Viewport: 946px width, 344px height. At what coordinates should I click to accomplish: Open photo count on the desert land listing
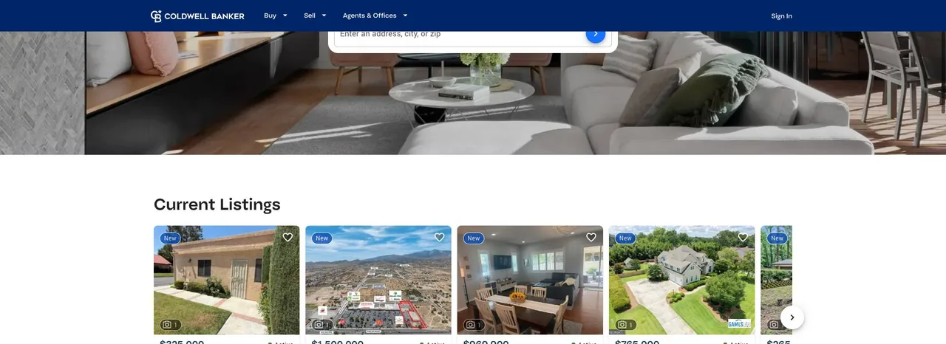click(322, 325)
